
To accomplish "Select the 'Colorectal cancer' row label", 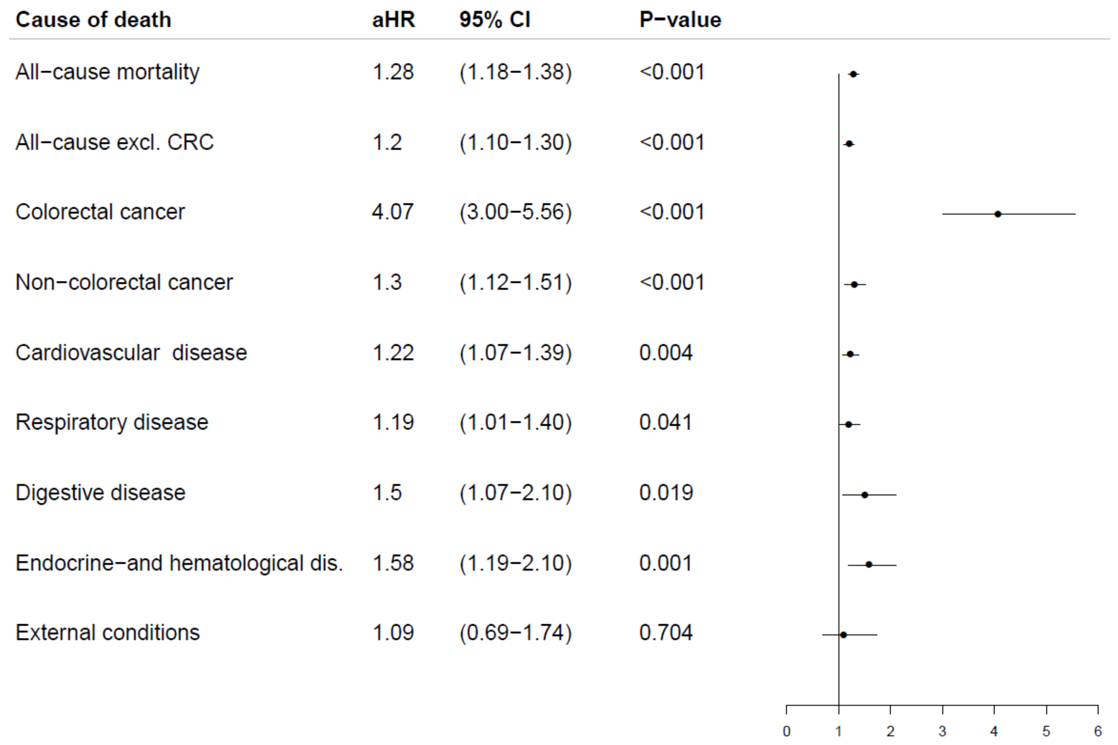I will 100,212.
